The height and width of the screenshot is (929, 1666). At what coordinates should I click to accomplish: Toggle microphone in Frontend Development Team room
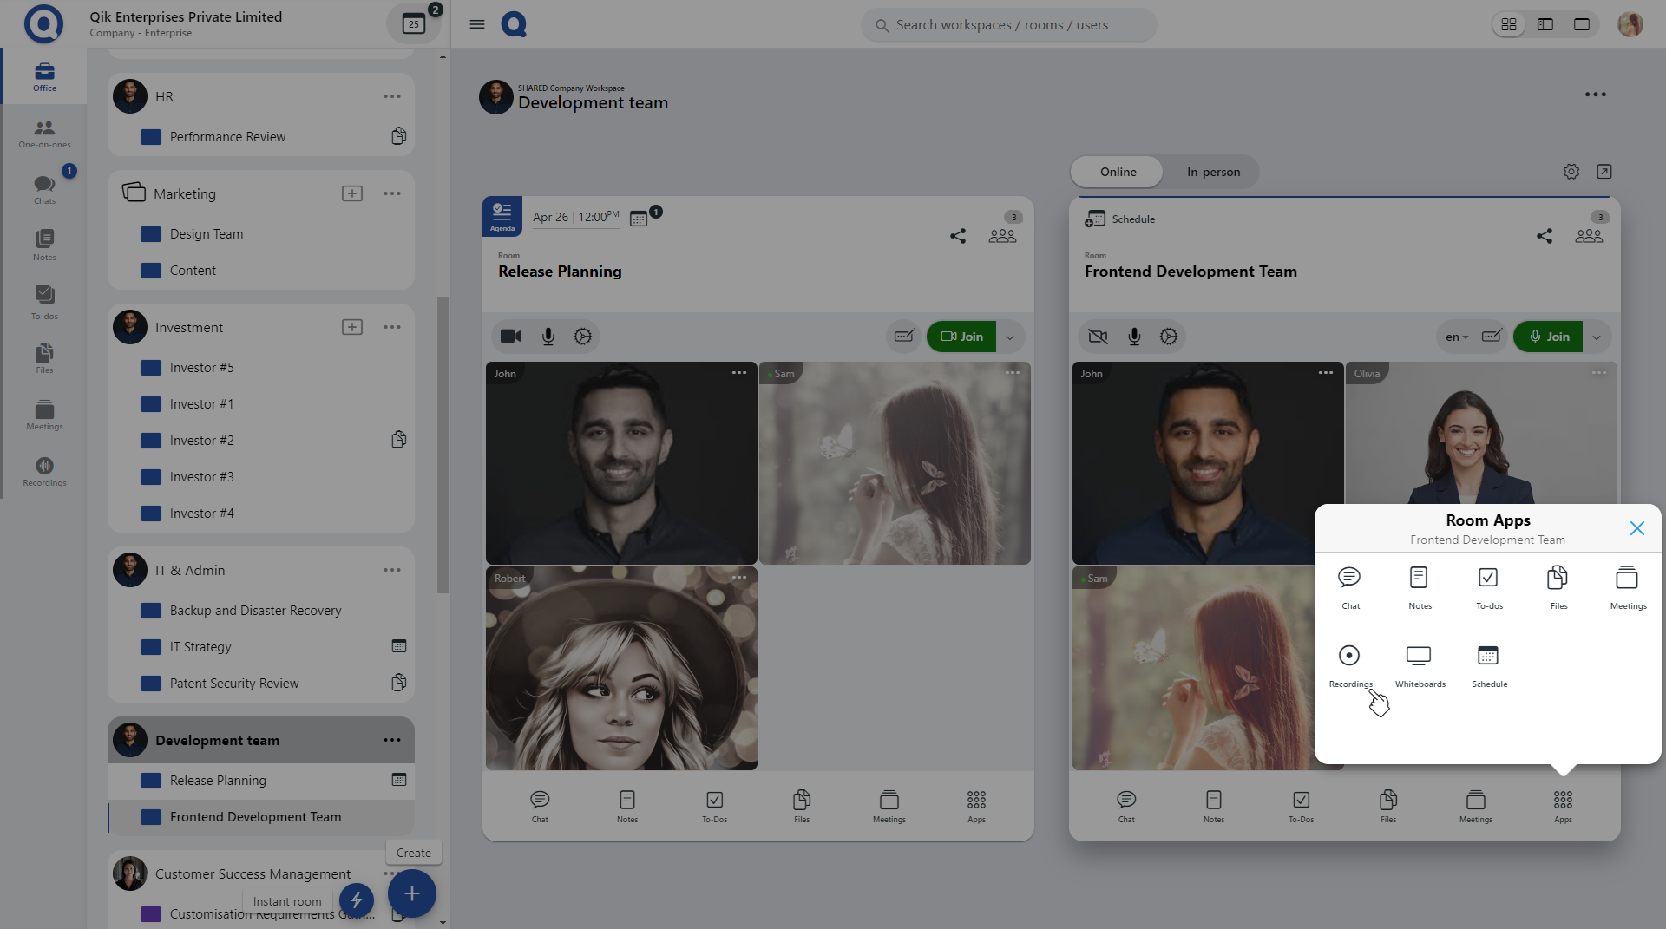point(1134,337)
